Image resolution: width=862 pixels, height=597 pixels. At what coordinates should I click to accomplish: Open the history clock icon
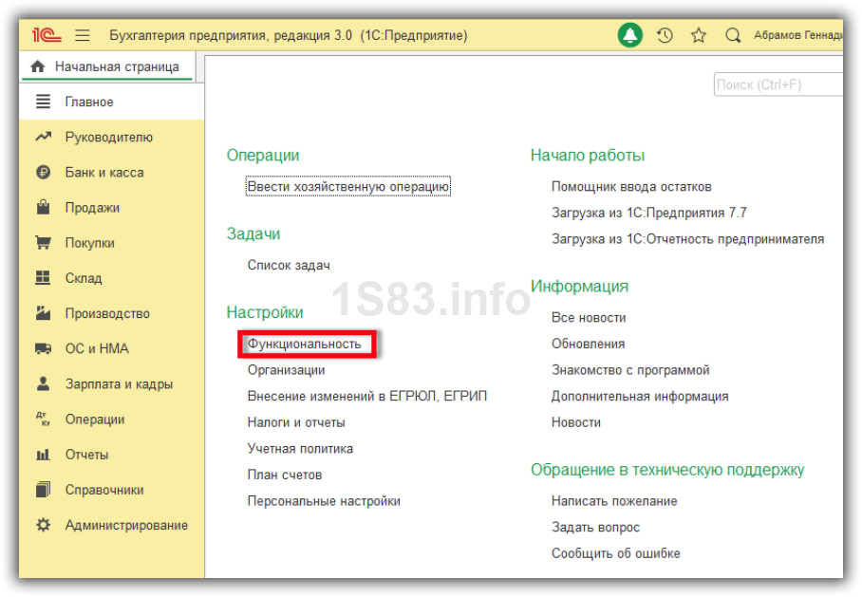coord(665,35)
